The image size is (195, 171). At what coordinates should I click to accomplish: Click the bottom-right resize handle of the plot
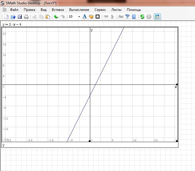coord(177,141)
